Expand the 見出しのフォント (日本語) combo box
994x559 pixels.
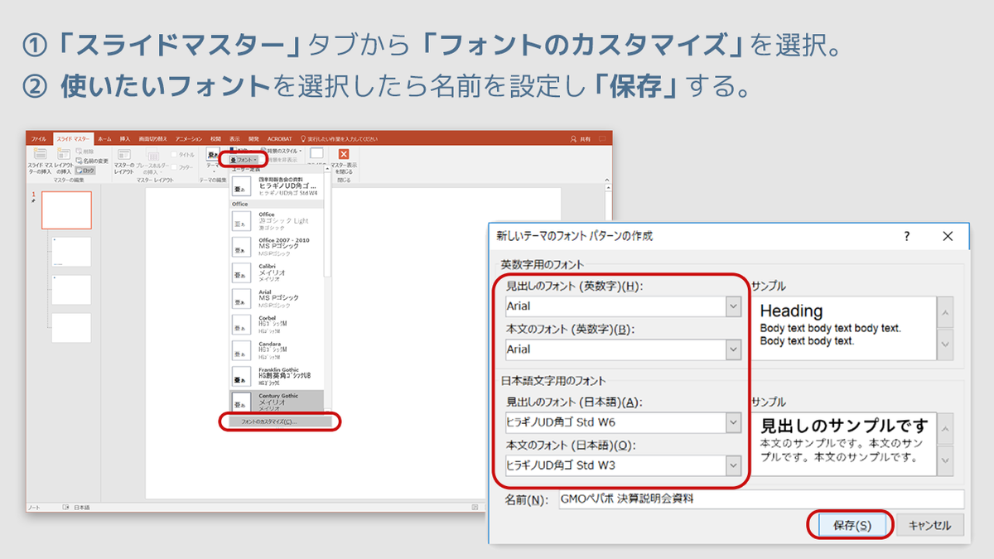click(x=733, y=422)
